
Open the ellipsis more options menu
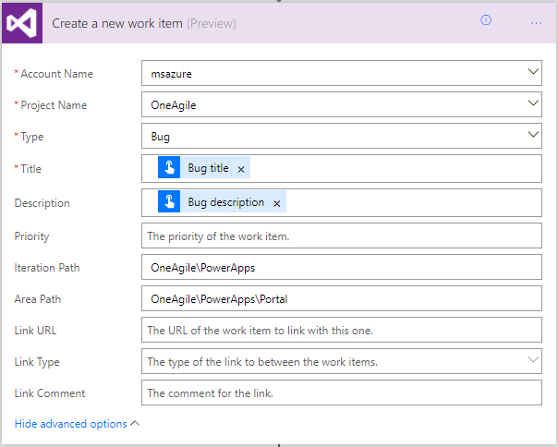click(536, 22)
